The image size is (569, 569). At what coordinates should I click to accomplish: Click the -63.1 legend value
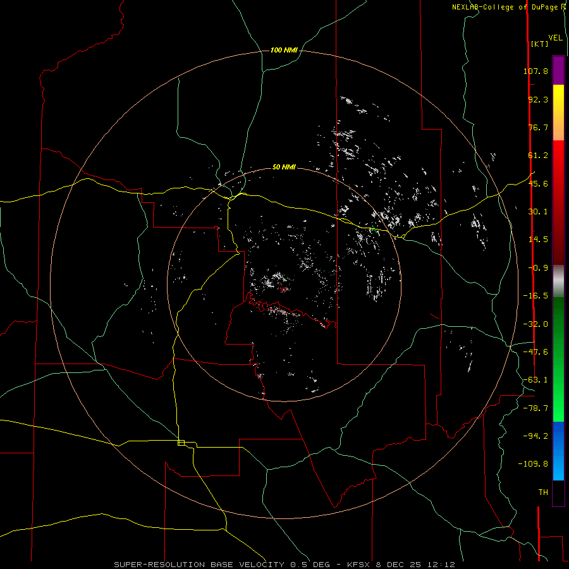pyautogui.click(x=535, y=380)
